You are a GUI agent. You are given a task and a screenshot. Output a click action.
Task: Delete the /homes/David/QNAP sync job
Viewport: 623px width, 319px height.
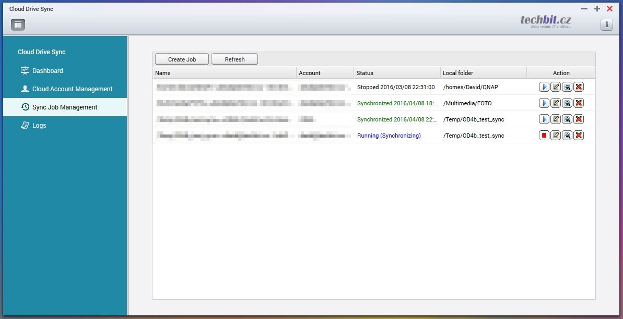coord(579,87)
